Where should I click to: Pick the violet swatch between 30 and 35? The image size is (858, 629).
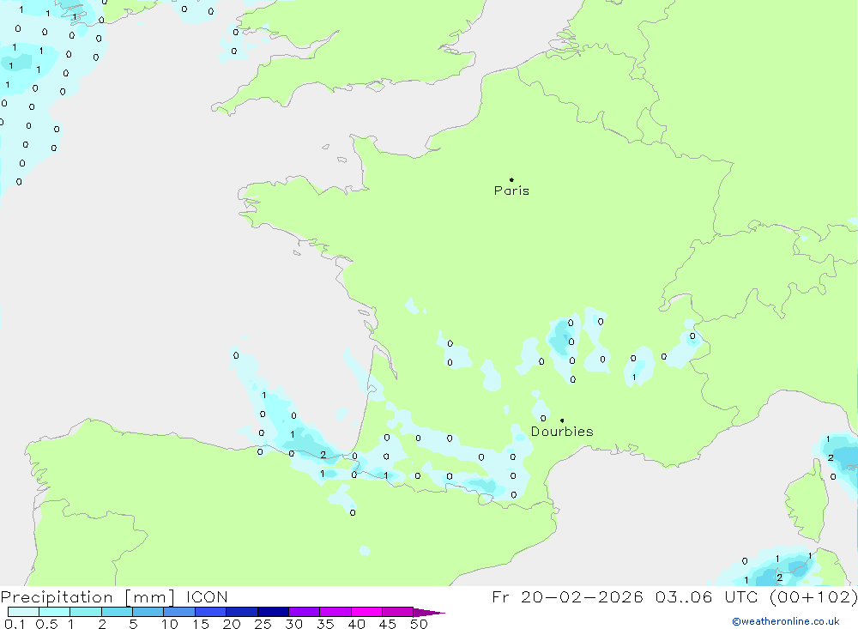coord(305,613)
